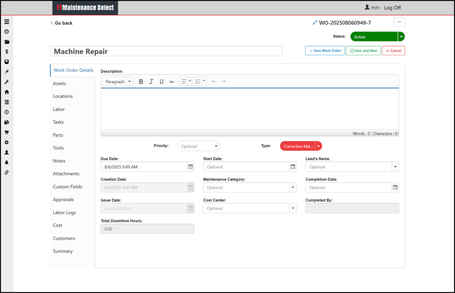455x293 pixels.
Task: Open the Due Date calendar picker
Action: (x=191, y=167)
